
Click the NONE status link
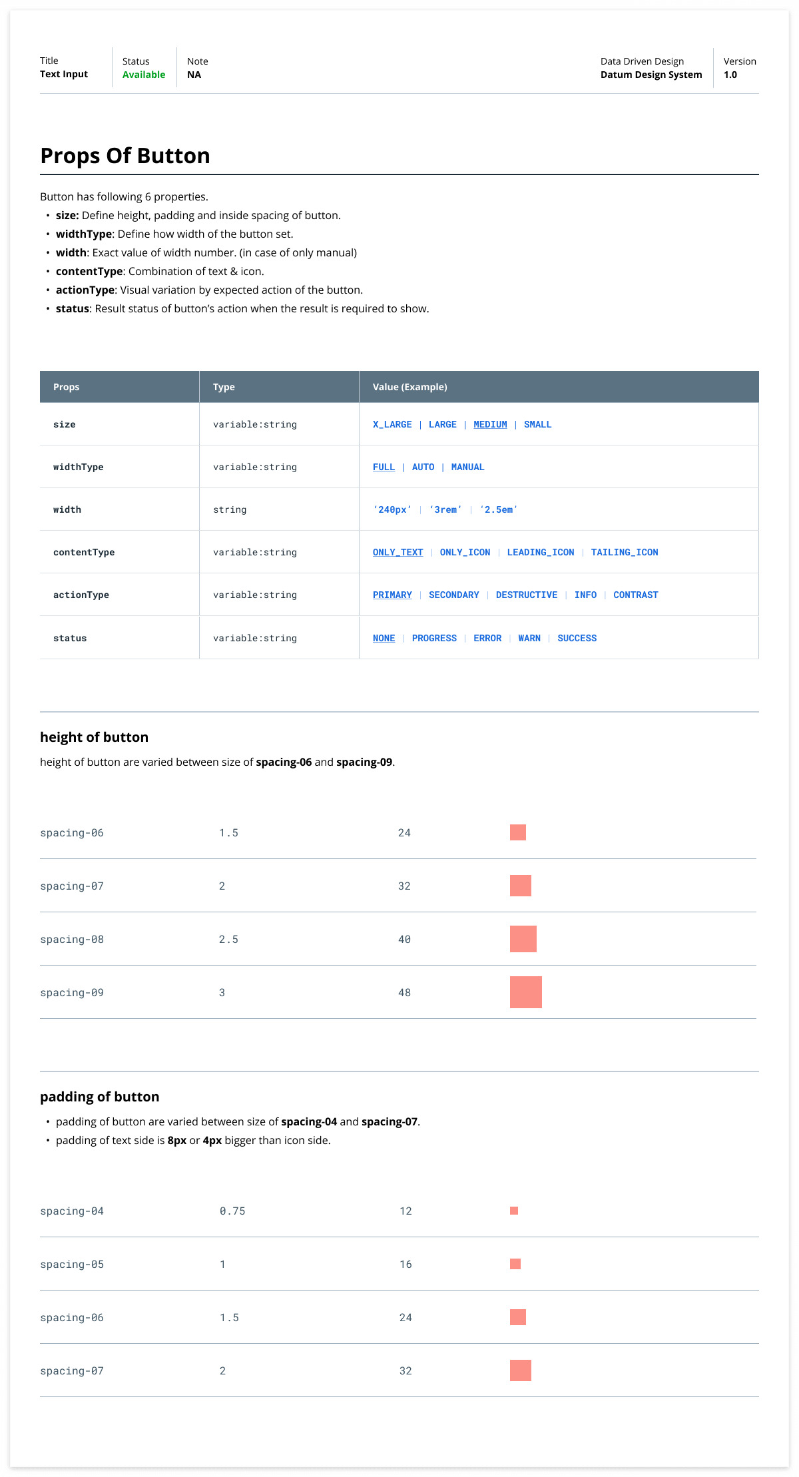(x=384, y=638)
